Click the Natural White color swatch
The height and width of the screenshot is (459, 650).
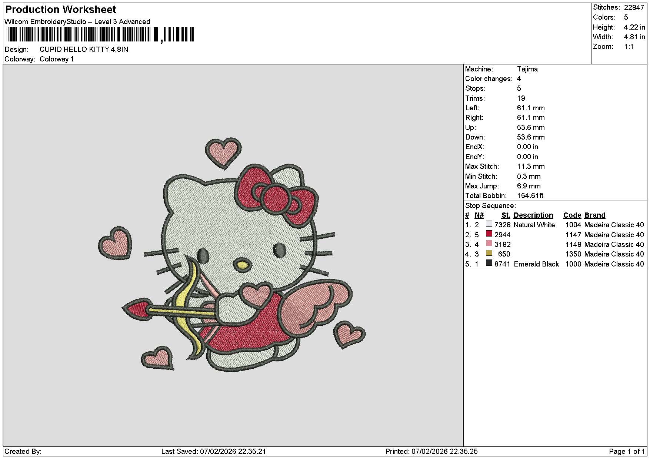pyautogui.click(x=489, y=224)
